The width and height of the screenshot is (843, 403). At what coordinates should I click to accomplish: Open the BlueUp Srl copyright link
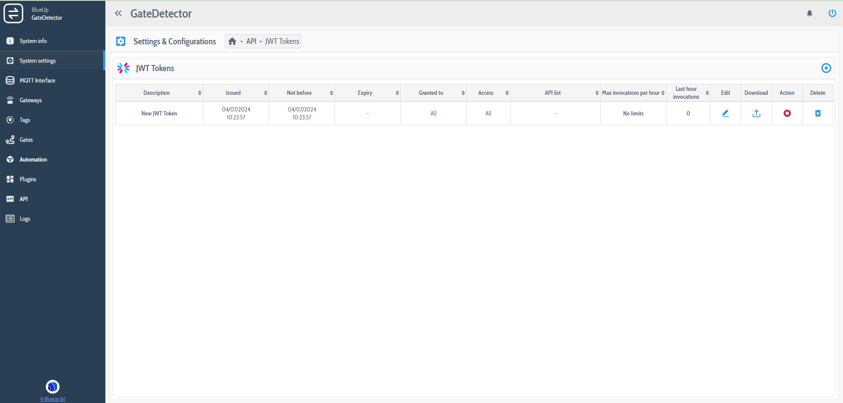pyautogui.click(x=52, y=399)
